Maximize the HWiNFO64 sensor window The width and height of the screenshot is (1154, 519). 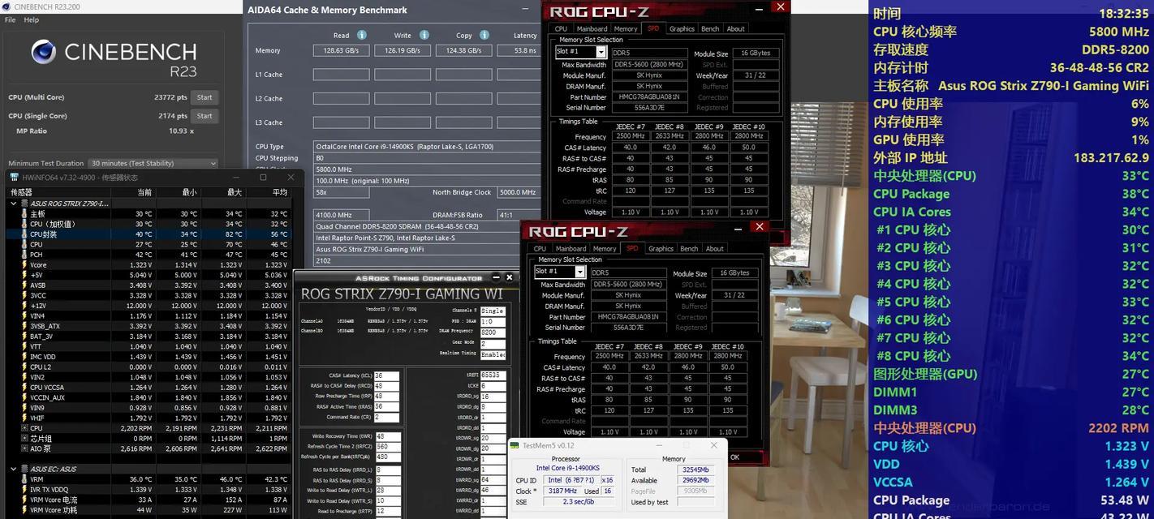(263, 177)
